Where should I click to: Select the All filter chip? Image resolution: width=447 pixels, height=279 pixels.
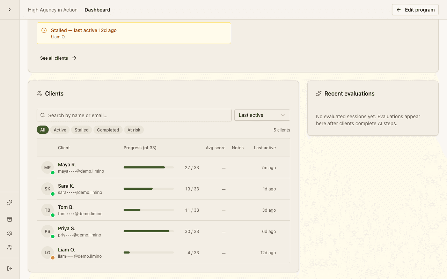point(43,130)
